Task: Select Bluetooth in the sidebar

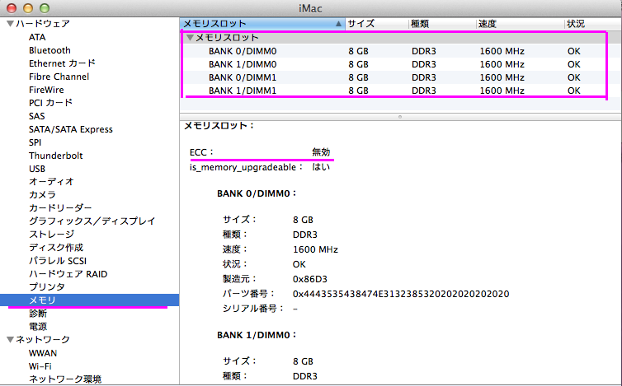Action: [49, 50]
